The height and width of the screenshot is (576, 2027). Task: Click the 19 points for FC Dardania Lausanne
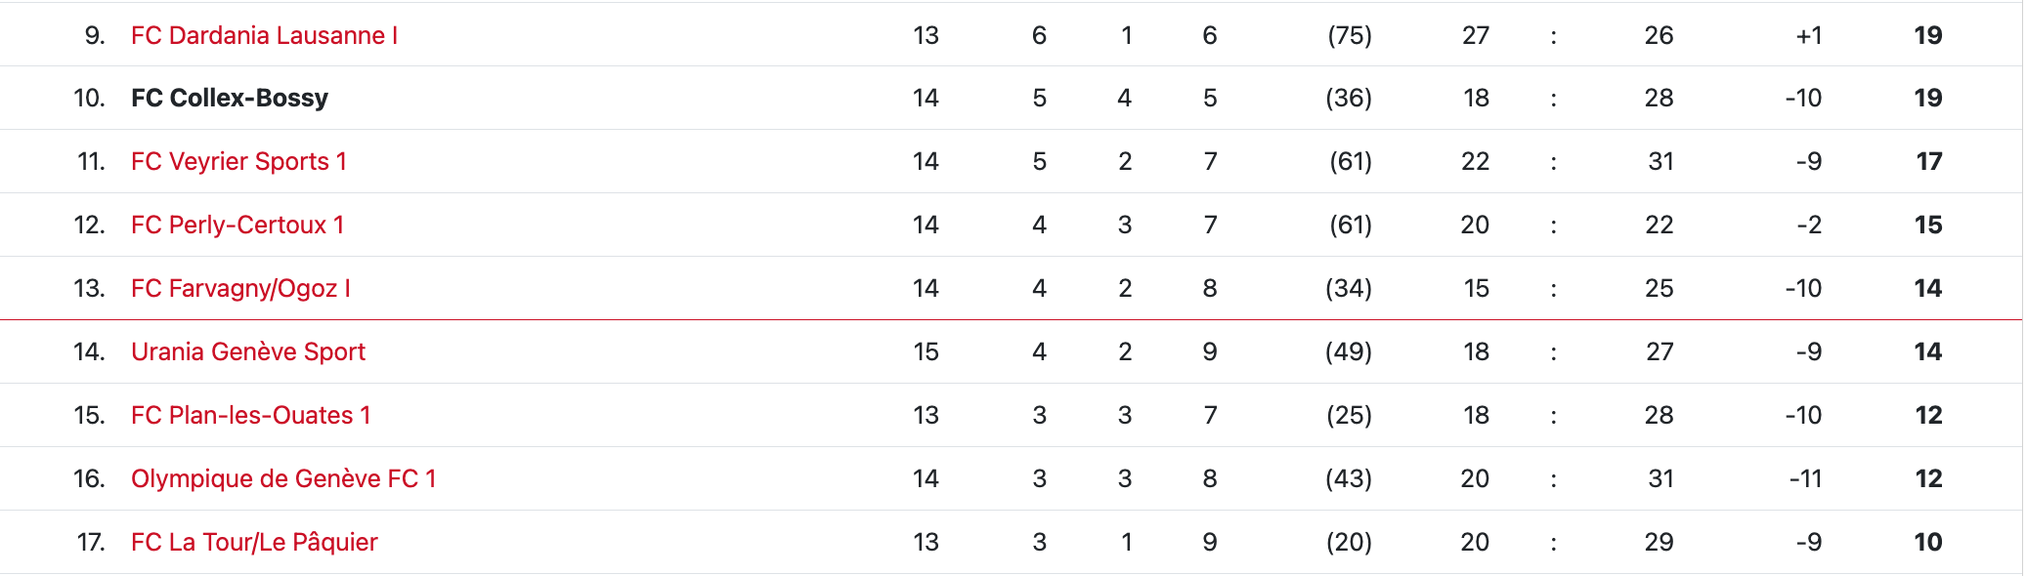click(1928, 35)
